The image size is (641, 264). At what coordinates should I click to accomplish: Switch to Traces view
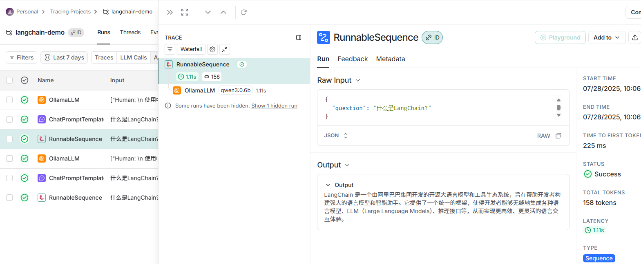pyautogui.click(x=104, y=57)
